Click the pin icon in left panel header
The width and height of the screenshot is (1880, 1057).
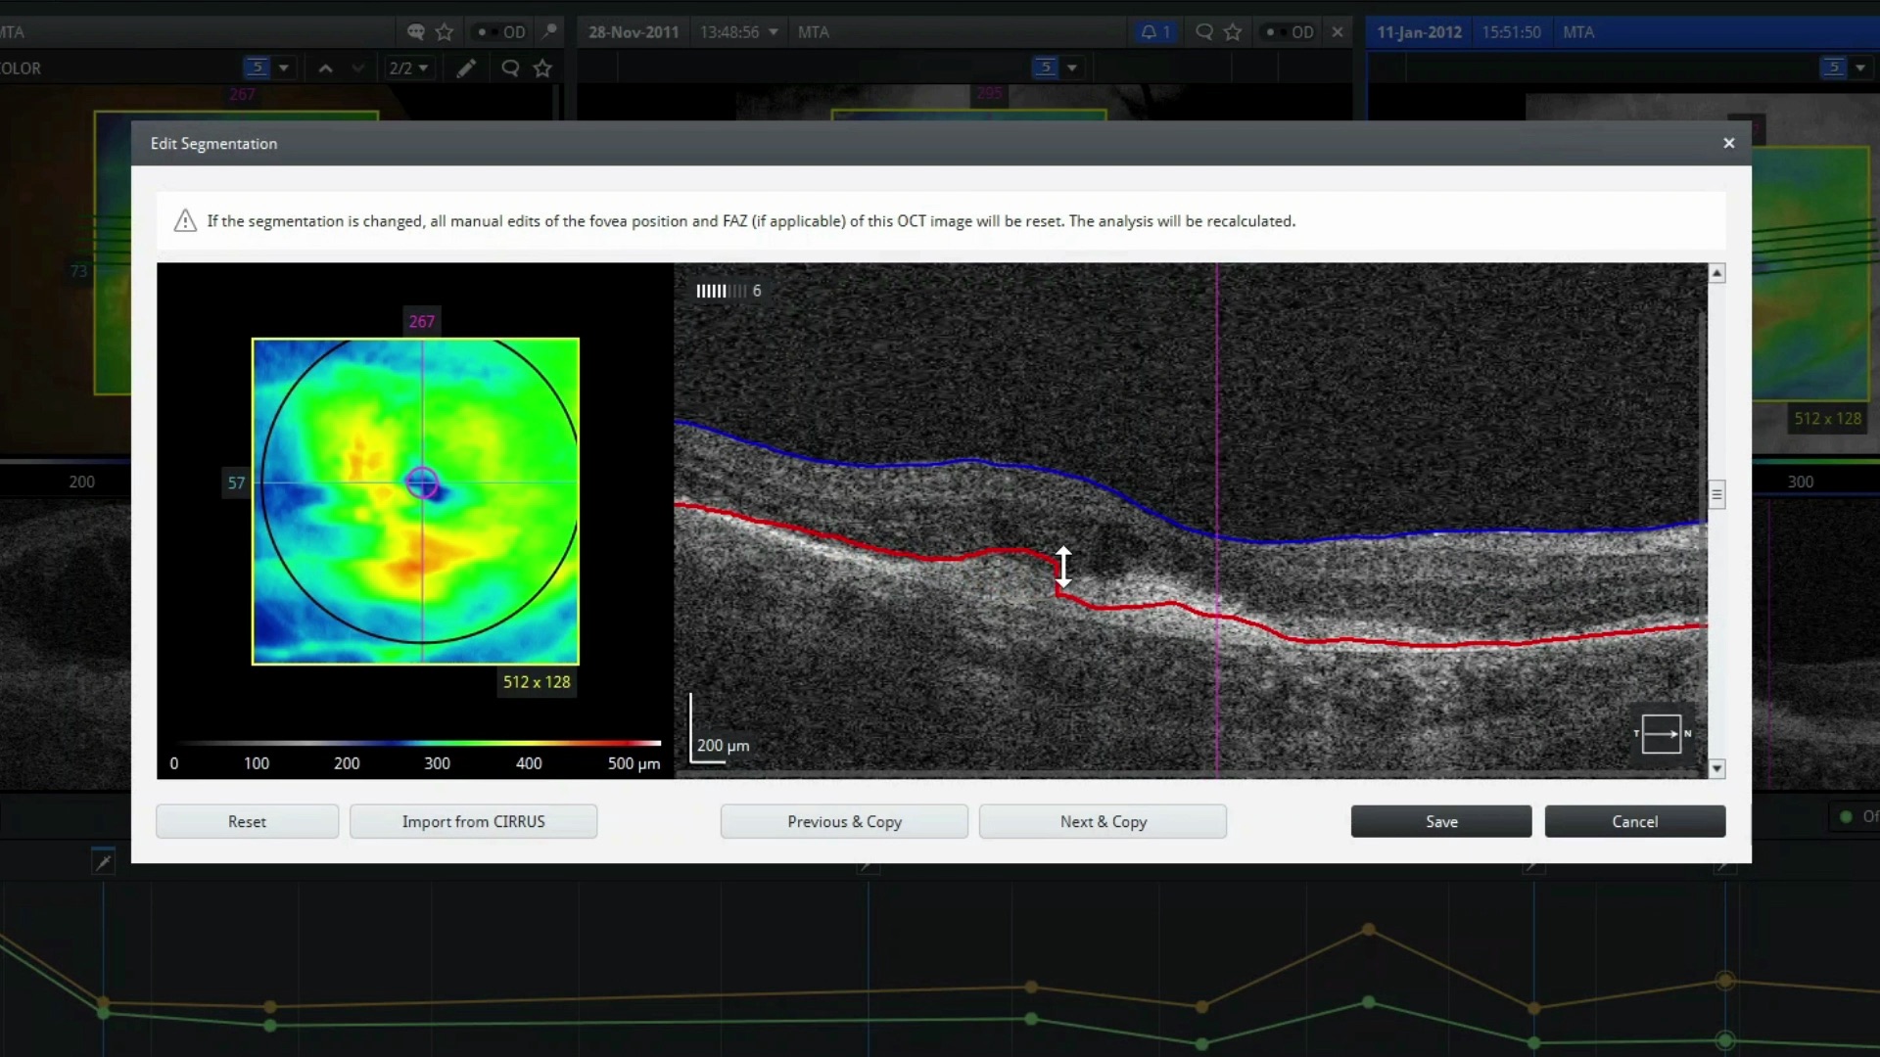[x=550, y=31]
